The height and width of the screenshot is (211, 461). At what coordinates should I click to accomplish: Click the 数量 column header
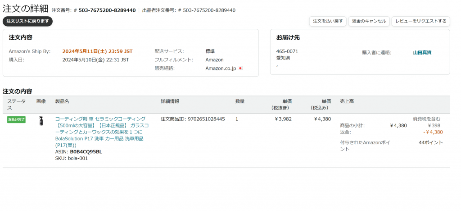tap(240, 101)
